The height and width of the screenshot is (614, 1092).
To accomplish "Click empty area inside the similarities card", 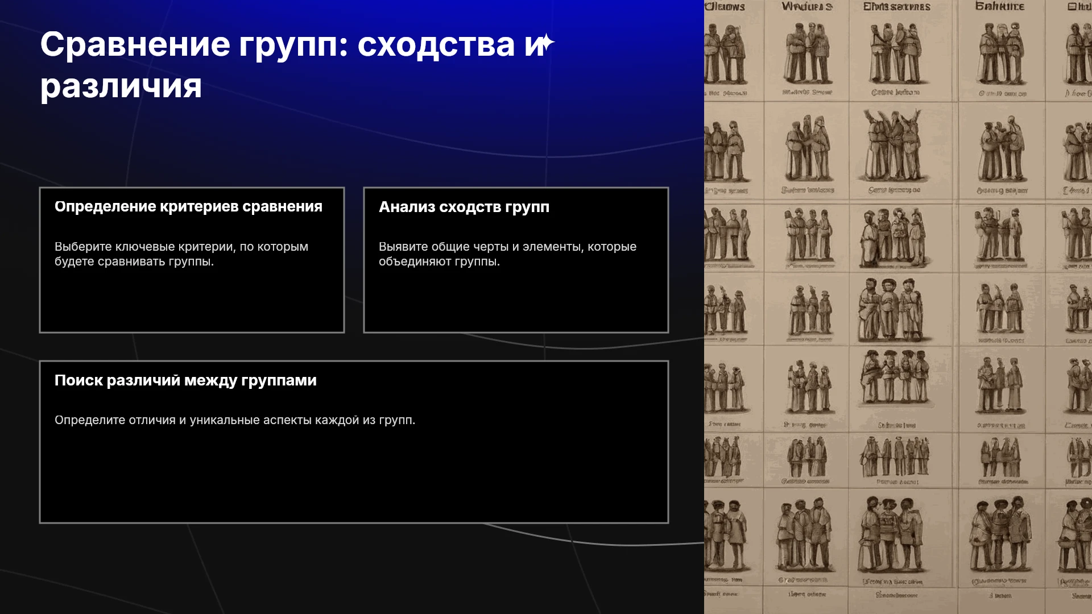I will click(516, 301).
